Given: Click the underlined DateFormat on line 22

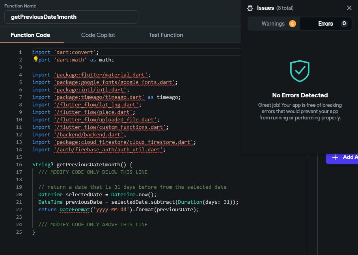Looking at the screenshot, I should click(x=75, y=209).
